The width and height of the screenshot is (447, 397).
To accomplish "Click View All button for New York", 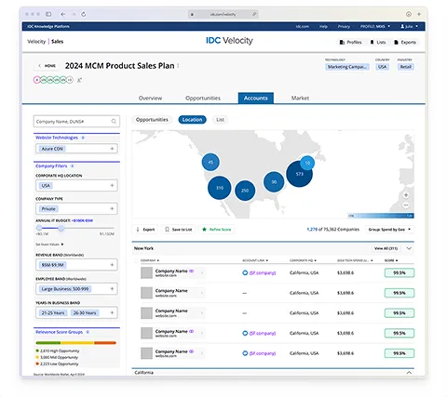I will (386, 248).
